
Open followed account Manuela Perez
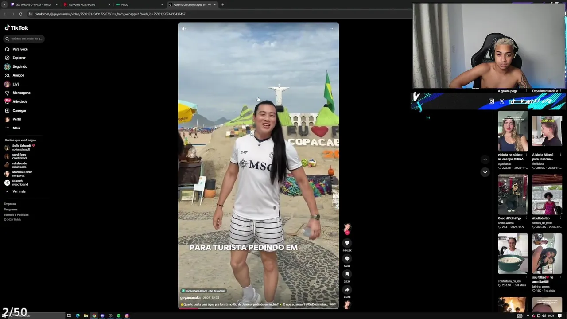[x=18, y=174]
